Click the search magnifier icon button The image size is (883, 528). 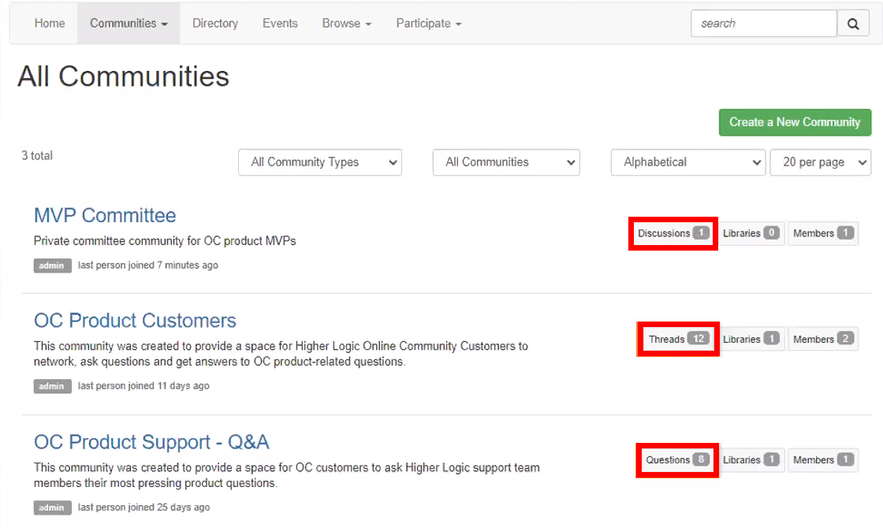[852, 24]
